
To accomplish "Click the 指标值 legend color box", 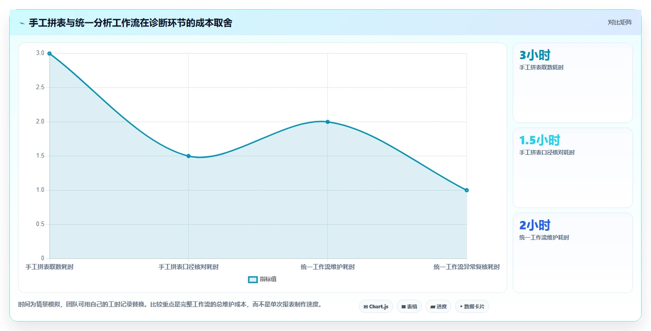I will 253,279.
